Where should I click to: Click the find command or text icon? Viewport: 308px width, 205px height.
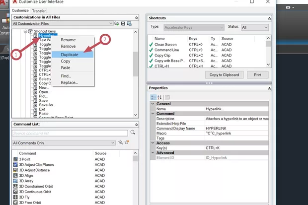pos(120,142)
